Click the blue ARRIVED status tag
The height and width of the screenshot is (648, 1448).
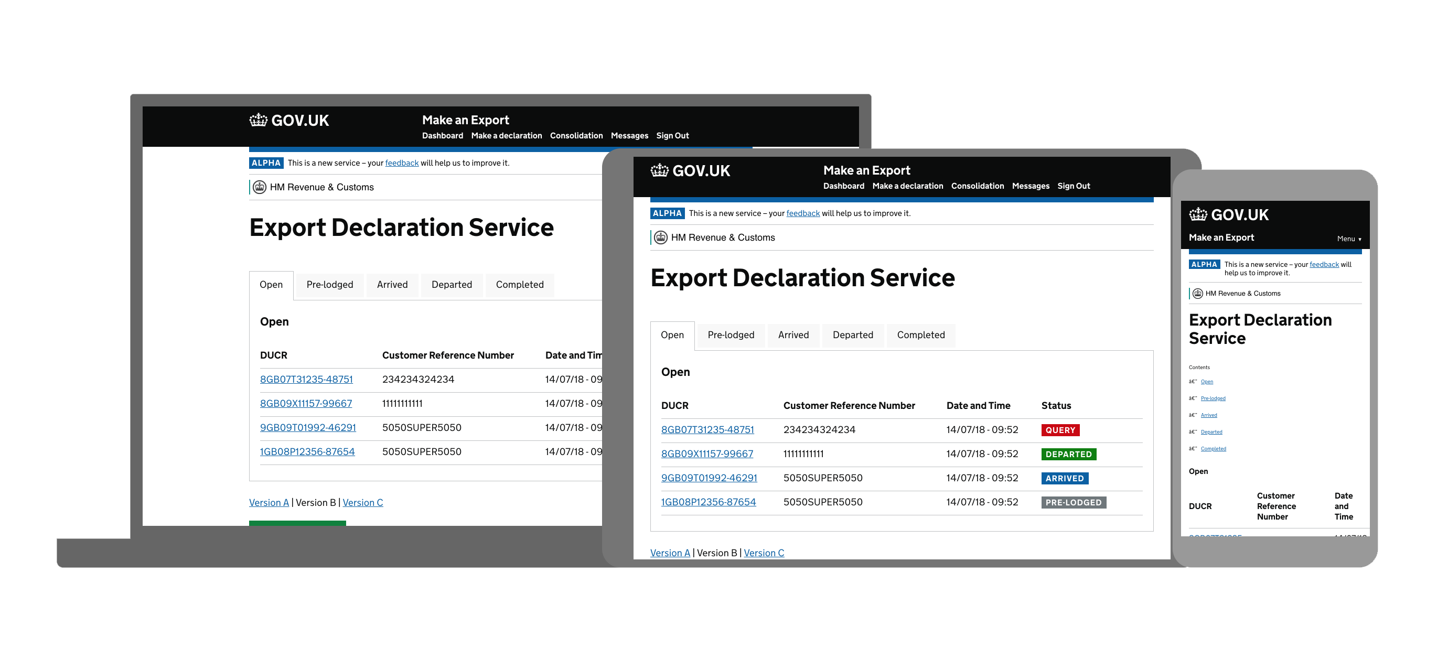pyautogui.click(x=1064, y=479)
